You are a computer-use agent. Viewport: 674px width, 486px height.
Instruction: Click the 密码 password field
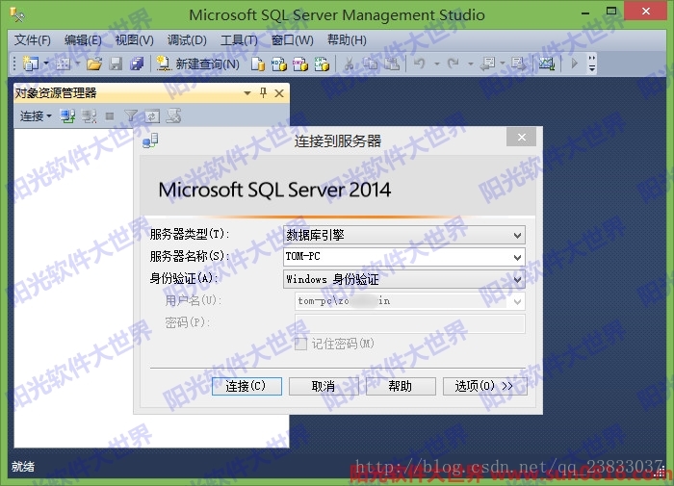coord(409,323)
